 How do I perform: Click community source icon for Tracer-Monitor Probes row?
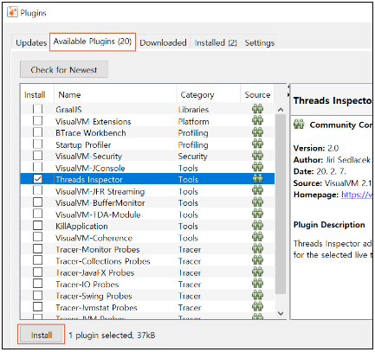257,249
